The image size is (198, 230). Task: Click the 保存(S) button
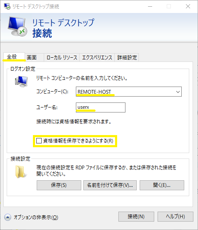coord(59,185)
